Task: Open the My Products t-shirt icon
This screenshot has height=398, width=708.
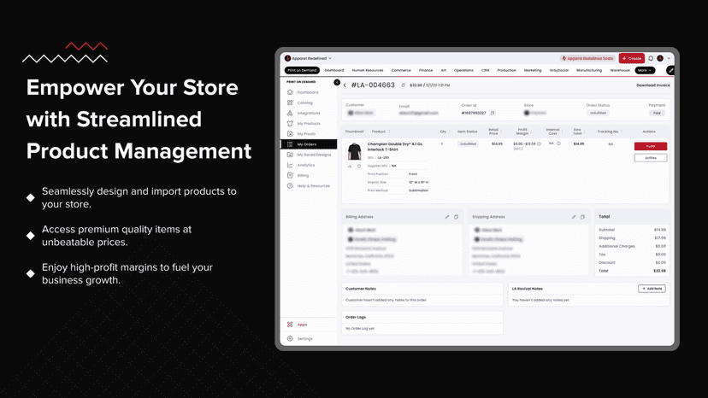Action: point(290,123)
